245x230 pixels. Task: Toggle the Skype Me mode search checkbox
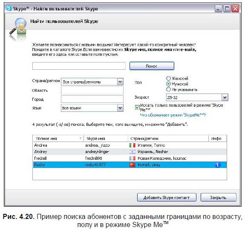(137, 108)
